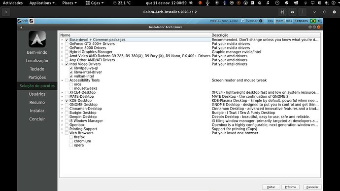
Task: Expand KDE-Desktop group
Action: tap(62, 101)
